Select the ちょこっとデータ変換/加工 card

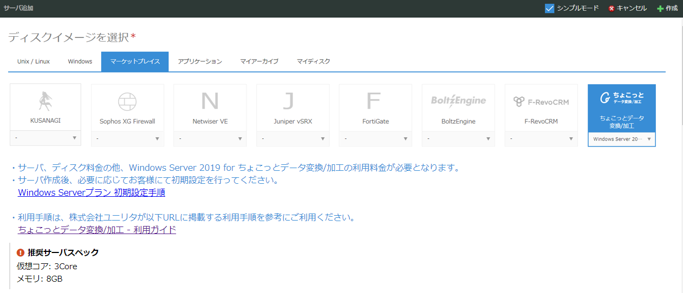(622, 108)
